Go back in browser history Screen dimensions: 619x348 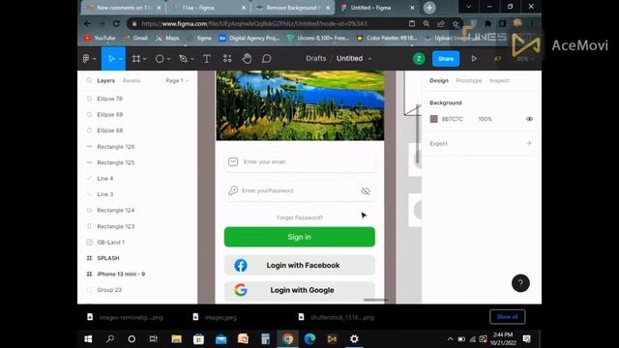point(87,23)
